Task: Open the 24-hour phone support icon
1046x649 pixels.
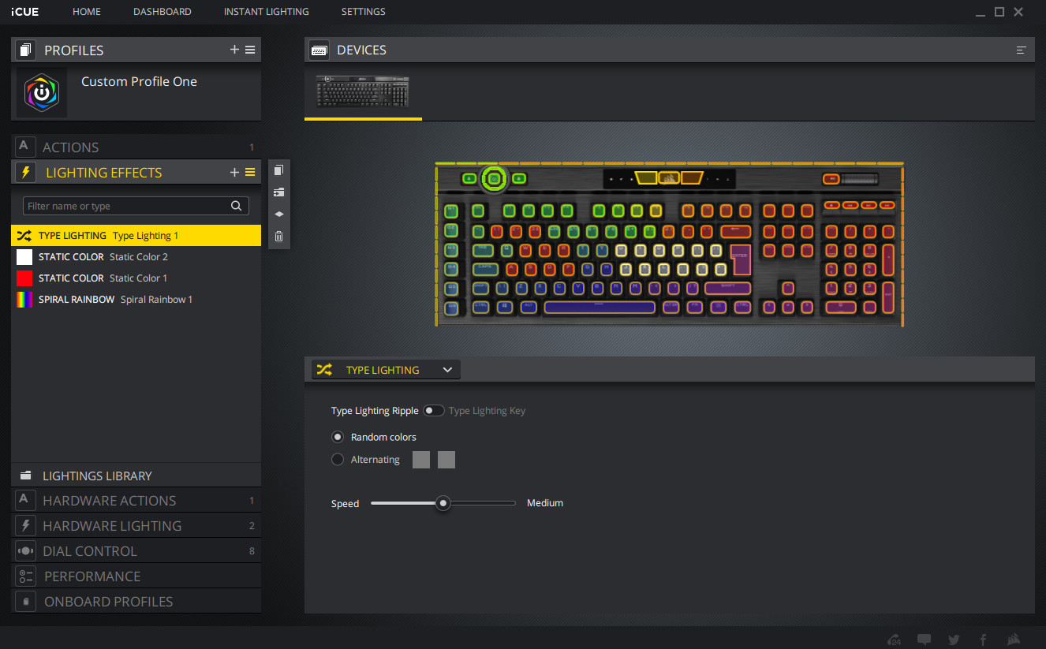Action: (895, 640)
